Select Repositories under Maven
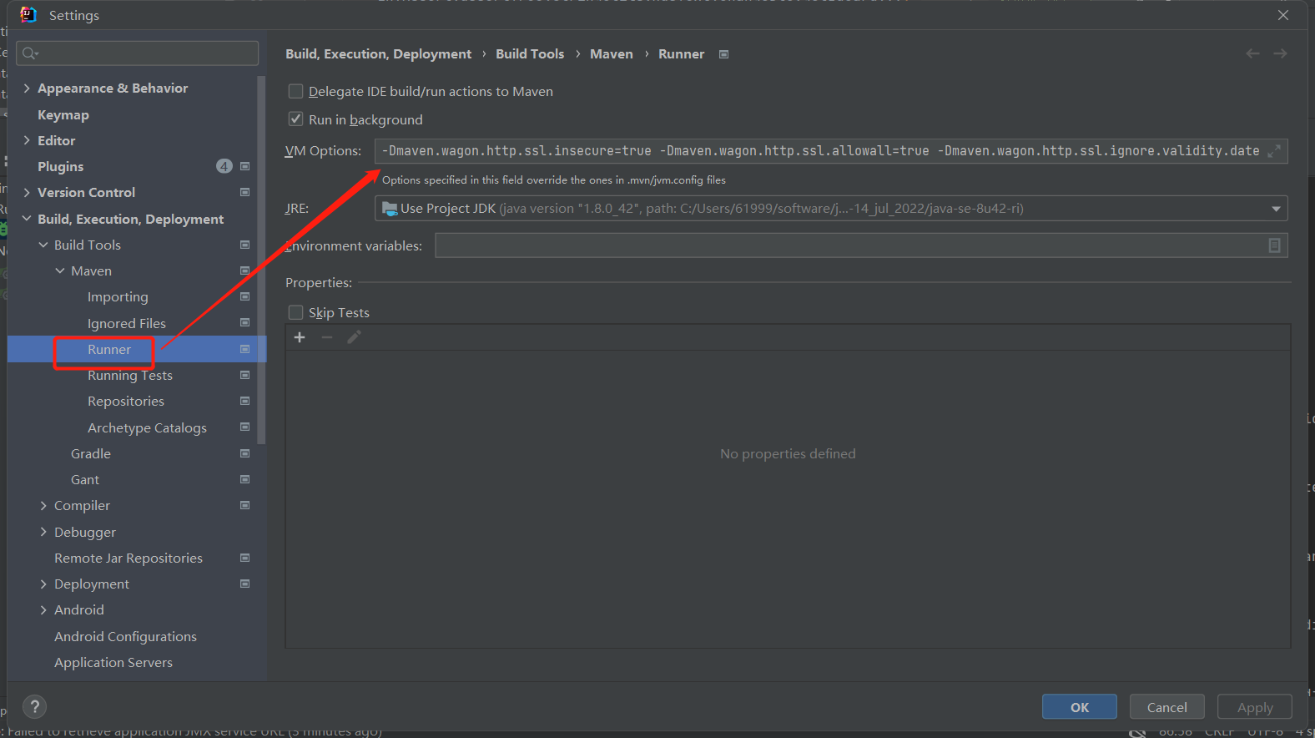 click(x=126, y=401)
